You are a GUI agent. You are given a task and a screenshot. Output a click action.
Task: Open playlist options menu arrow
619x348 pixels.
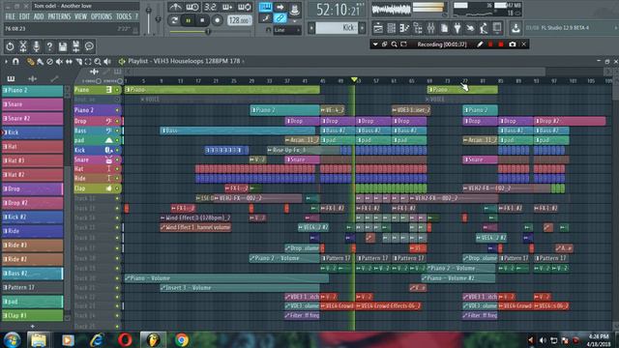[6, 61]
